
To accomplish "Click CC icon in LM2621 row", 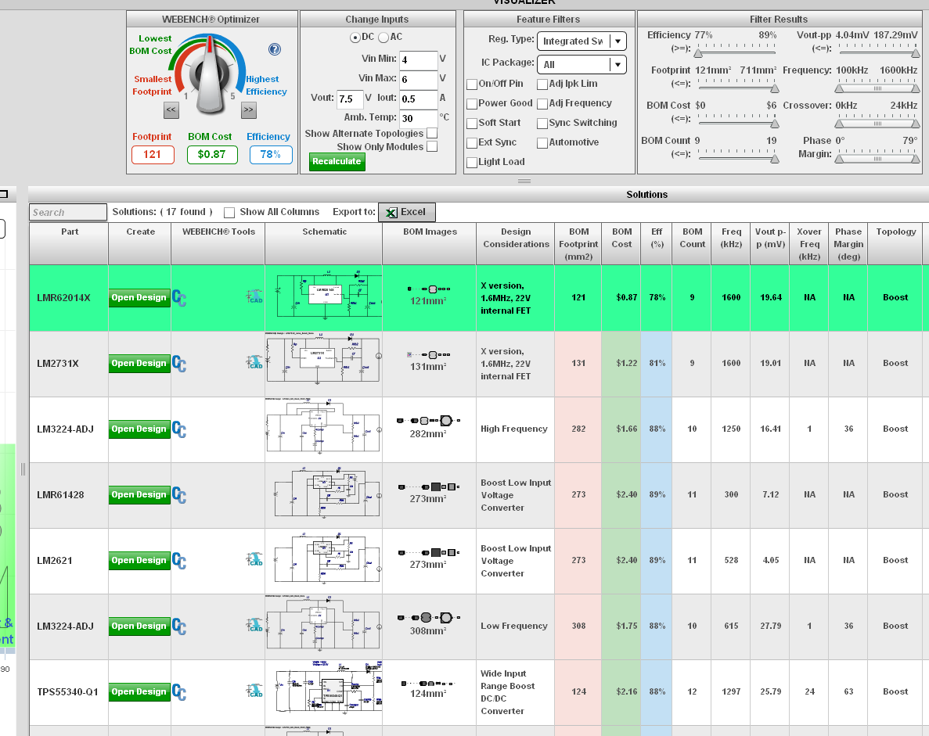I will (x=179, y=561).
